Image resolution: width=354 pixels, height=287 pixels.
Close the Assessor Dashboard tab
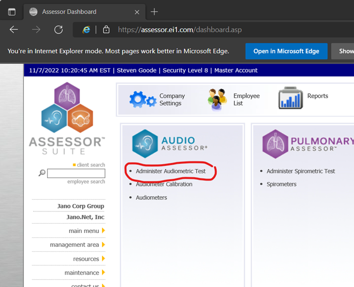137,12
